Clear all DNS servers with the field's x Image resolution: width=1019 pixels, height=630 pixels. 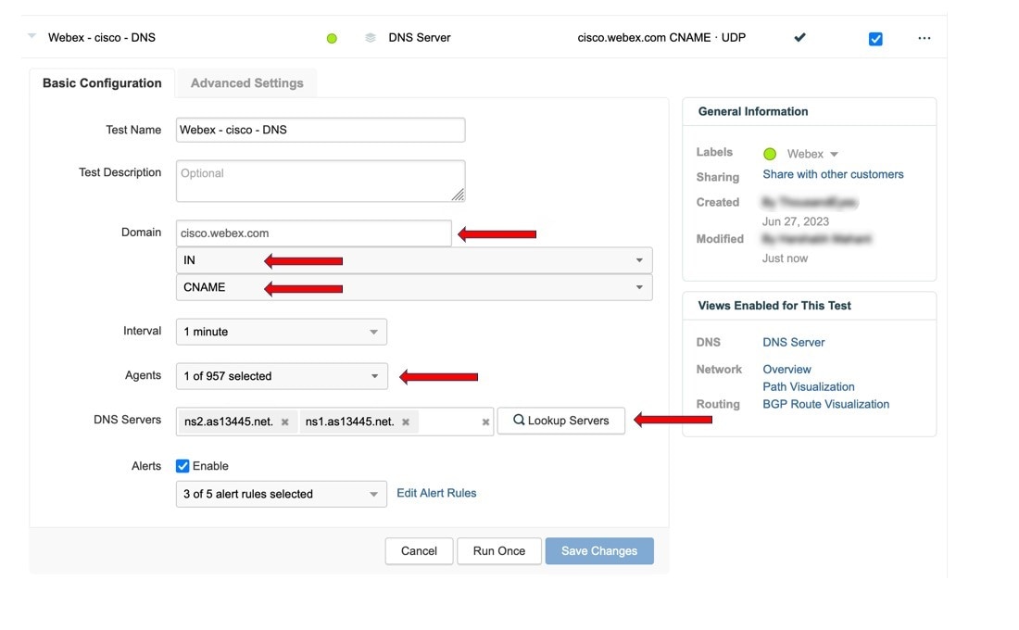(485, 422)
